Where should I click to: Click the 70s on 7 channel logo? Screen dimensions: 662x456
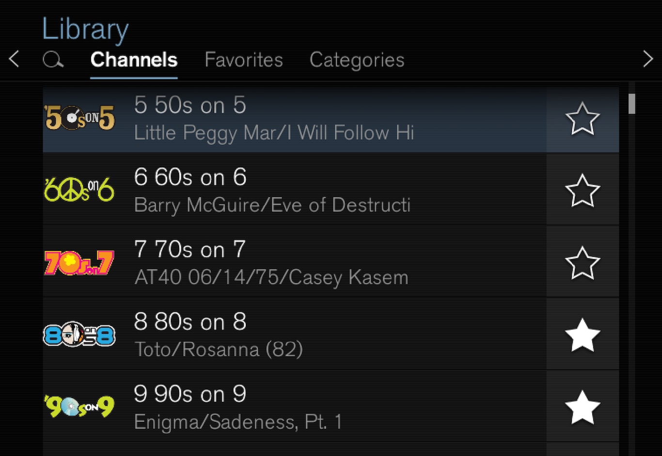tap(79, 263)
